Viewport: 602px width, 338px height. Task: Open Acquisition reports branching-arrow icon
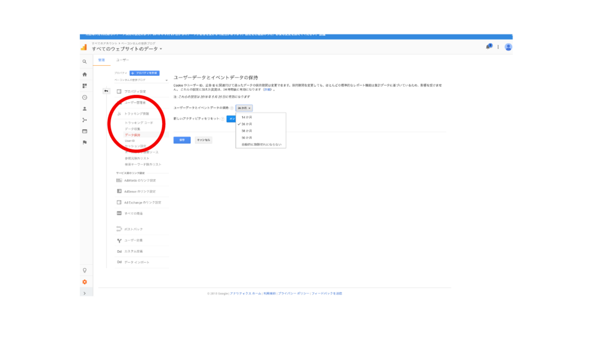click(x=85, y=120)
